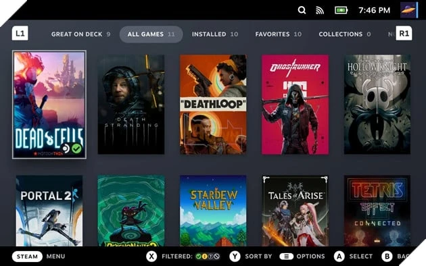Open the SORT BY option
The height and width of the screenshot is (266, 426).
click(258, 257)
